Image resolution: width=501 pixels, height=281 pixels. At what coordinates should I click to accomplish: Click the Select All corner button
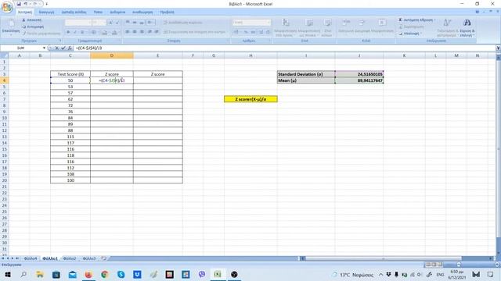point(4,55)
